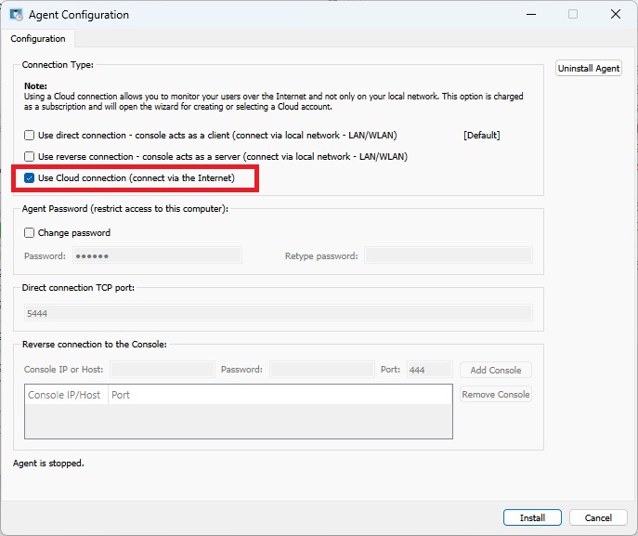This screenshot has height=536, width=638.
Task: Click the Install button
Action: point(532,517)
